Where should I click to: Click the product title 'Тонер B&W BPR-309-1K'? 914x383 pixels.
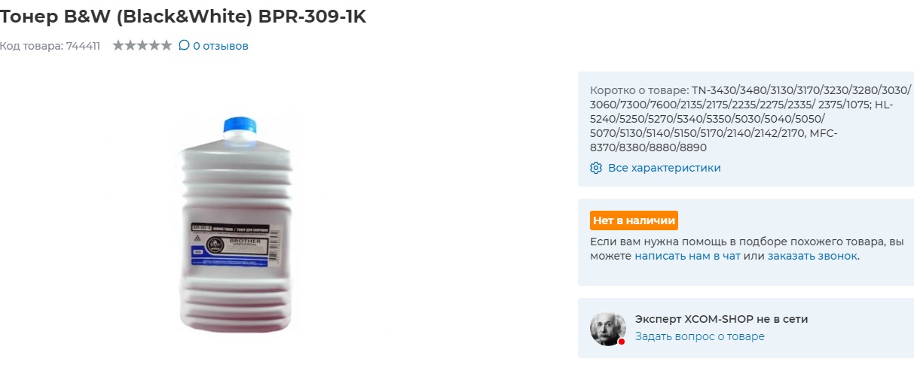[183, 17]
